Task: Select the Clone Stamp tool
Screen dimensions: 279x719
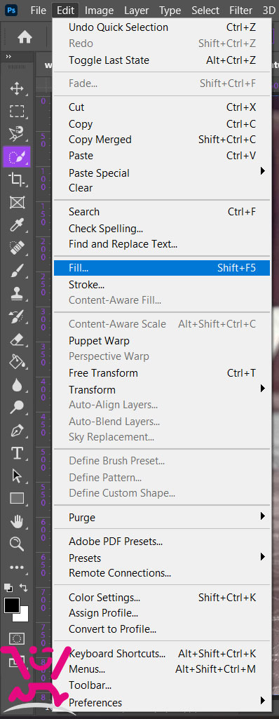Action: [x=17, y=293]
